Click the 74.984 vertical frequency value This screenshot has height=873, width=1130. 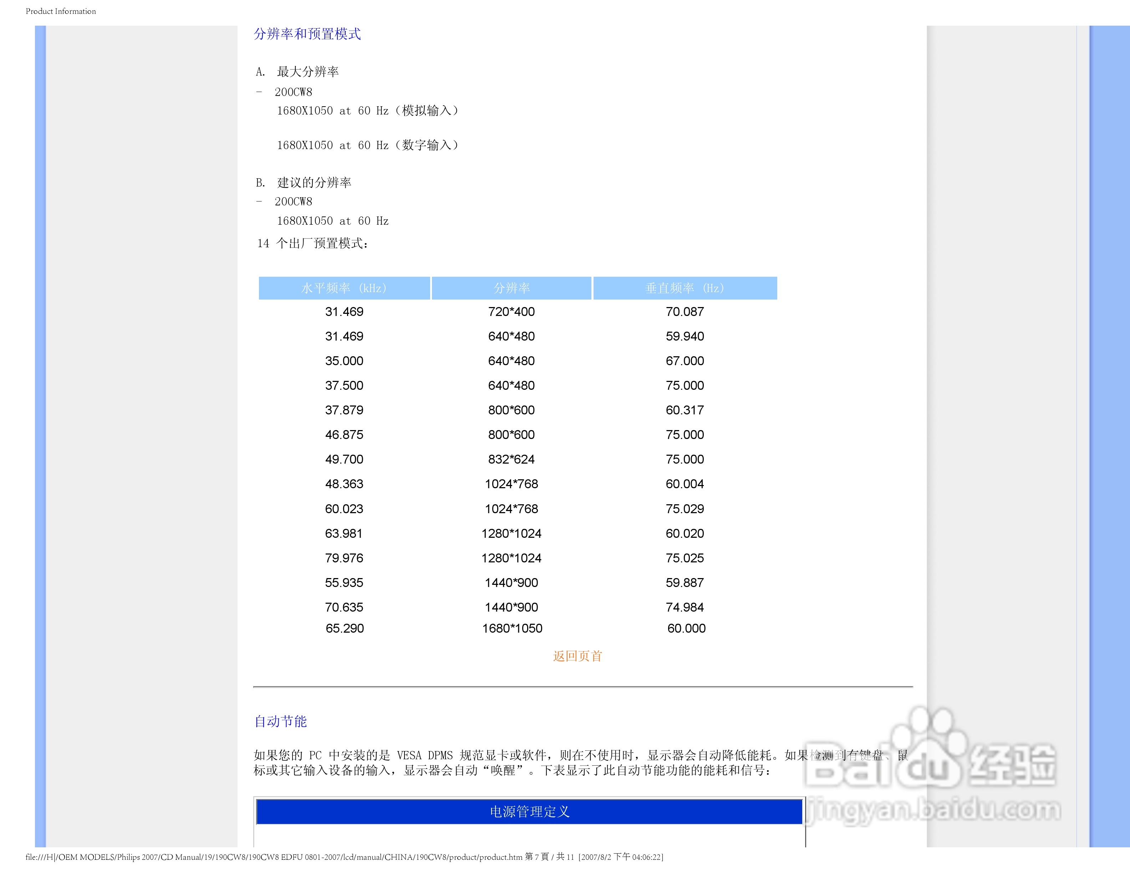(684, 607)
